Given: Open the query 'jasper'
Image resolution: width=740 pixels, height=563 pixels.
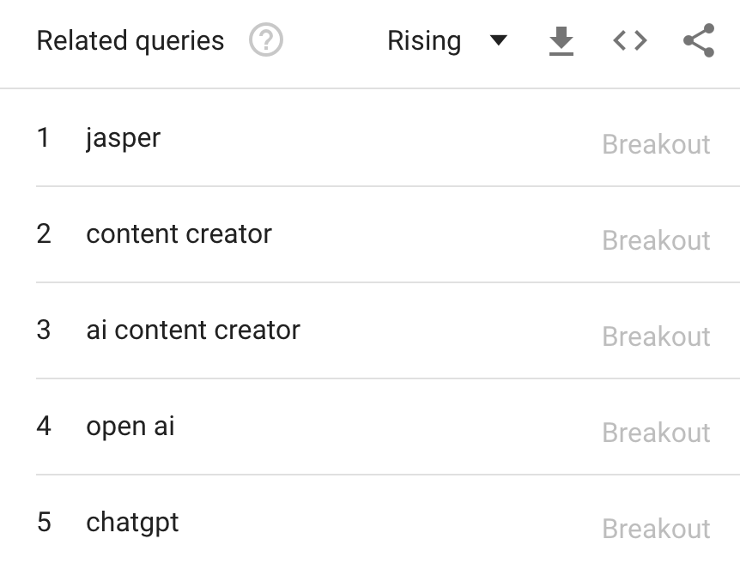Looking at the screenshot, I should pyautogui.click(x=123, y=137).
